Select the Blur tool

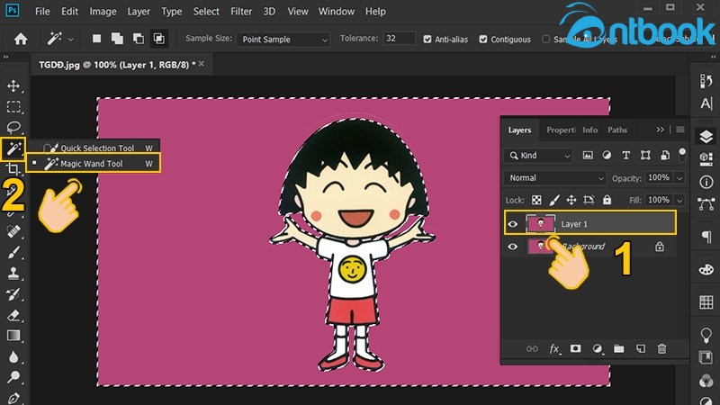(13, 356)
